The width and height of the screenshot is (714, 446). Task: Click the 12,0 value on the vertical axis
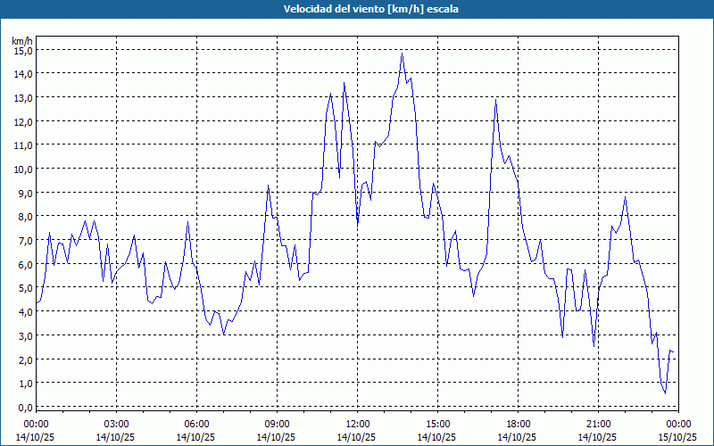tap(23, 121)
